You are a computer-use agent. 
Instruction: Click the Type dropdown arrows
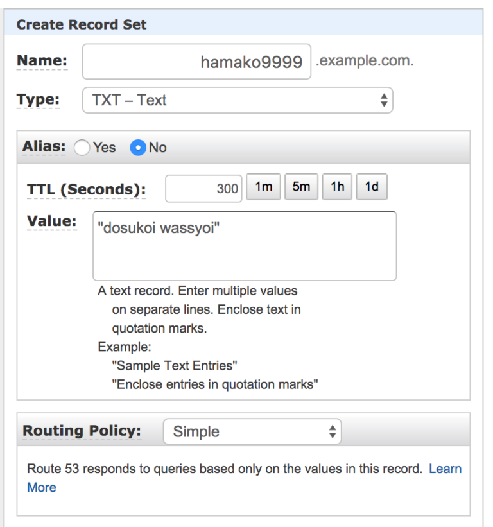click(x=384, y=100)
